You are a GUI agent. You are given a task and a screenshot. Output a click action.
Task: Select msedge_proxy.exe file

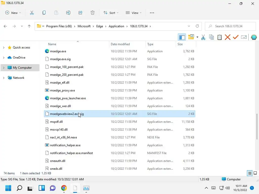[120, 90]
